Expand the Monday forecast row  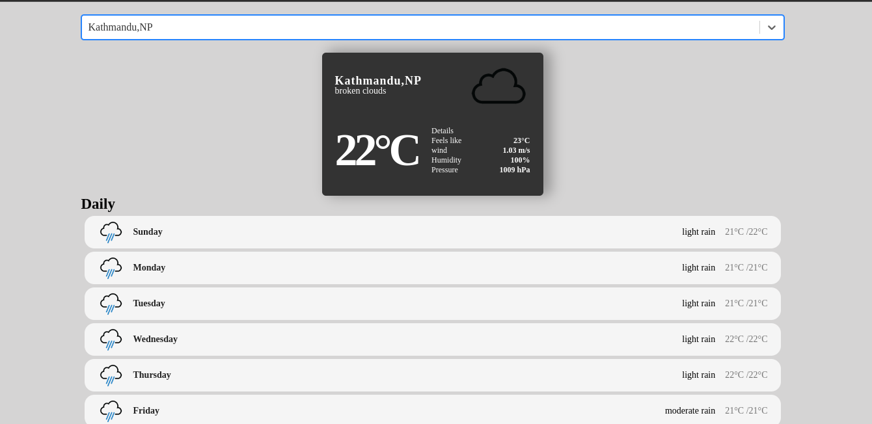pyautogui.click(x=432, y=268)
